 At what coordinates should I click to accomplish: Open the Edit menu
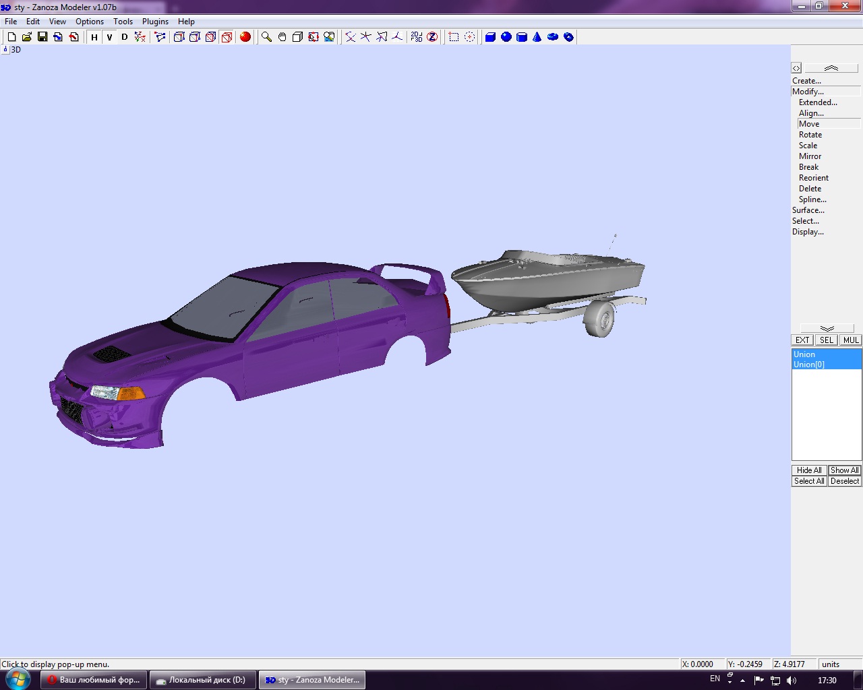(33, 22)
